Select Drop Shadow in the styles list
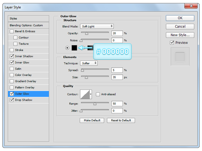202x151 pixels. point(24,100)
